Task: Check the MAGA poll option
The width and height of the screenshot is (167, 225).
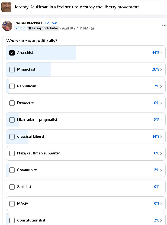Action: [12, 203]
